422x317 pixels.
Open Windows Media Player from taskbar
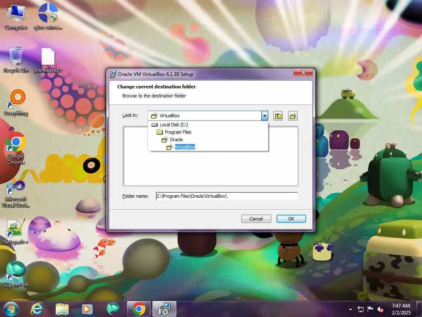[87, 309]
